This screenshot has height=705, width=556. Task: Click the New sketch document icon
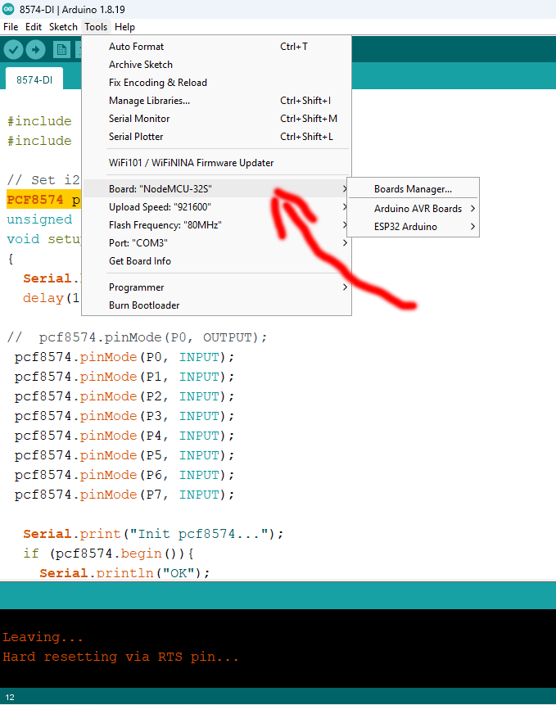point(61,50)
